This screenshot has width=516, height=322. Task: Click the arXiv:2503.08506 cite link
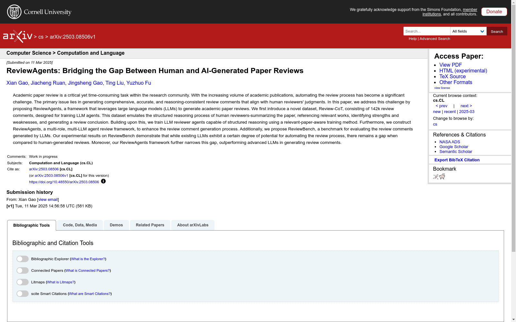pos(44,169)
